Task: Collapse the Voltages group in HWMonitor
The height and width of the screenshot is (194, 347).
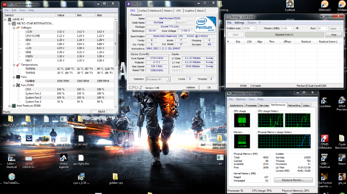Action: [14, 28]
